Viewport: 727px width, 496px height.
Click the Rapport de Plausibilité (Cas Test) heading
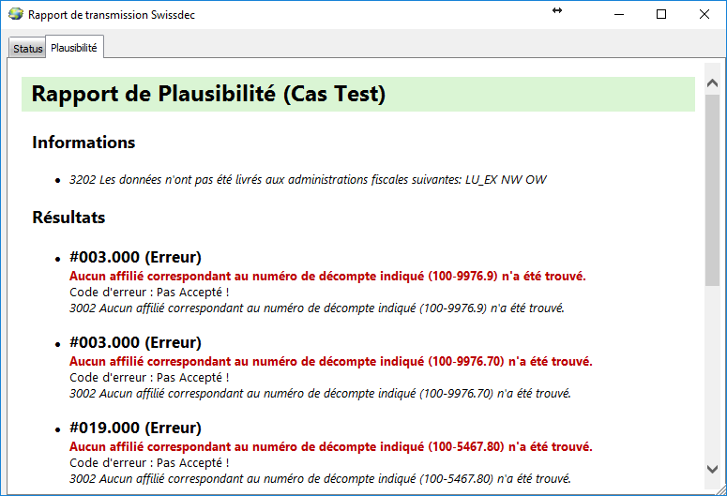tap(208, 94)
